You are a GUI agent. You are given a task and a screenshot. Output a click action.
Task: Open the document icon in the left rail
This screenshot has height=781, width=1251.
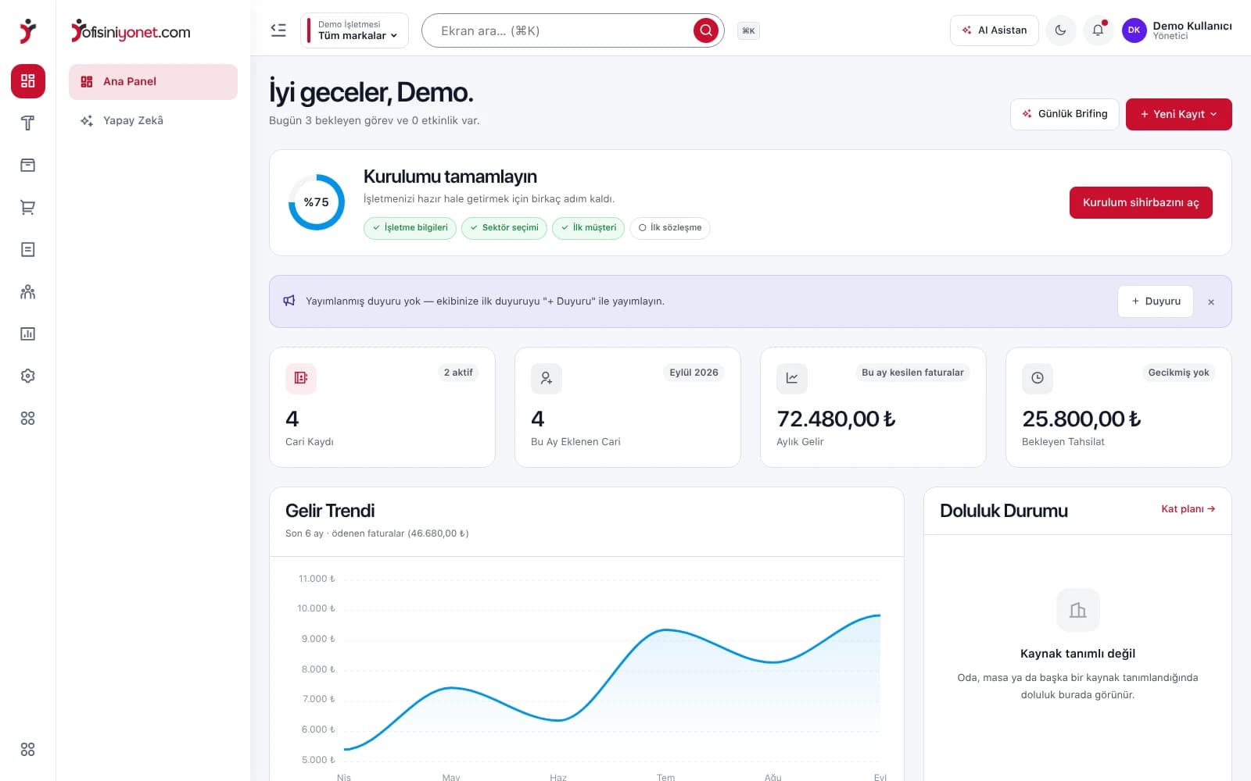pos(28,249)
